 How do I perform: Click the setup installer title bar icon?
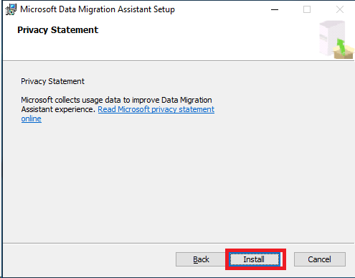11,9
